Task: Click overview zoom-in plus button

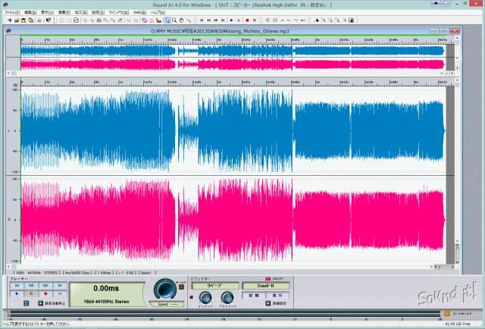Action: (x=452, y=74)
